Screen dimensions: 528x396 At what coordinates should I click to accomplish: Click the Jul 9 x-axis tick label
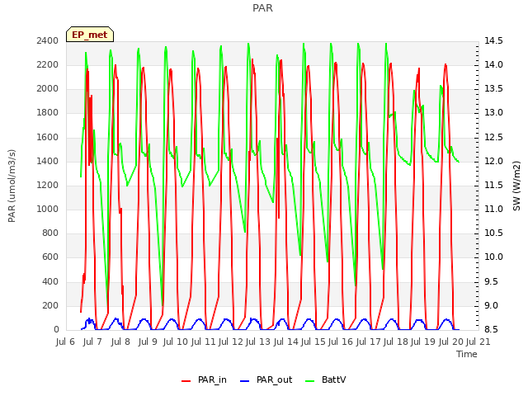(x=148, y=342)
